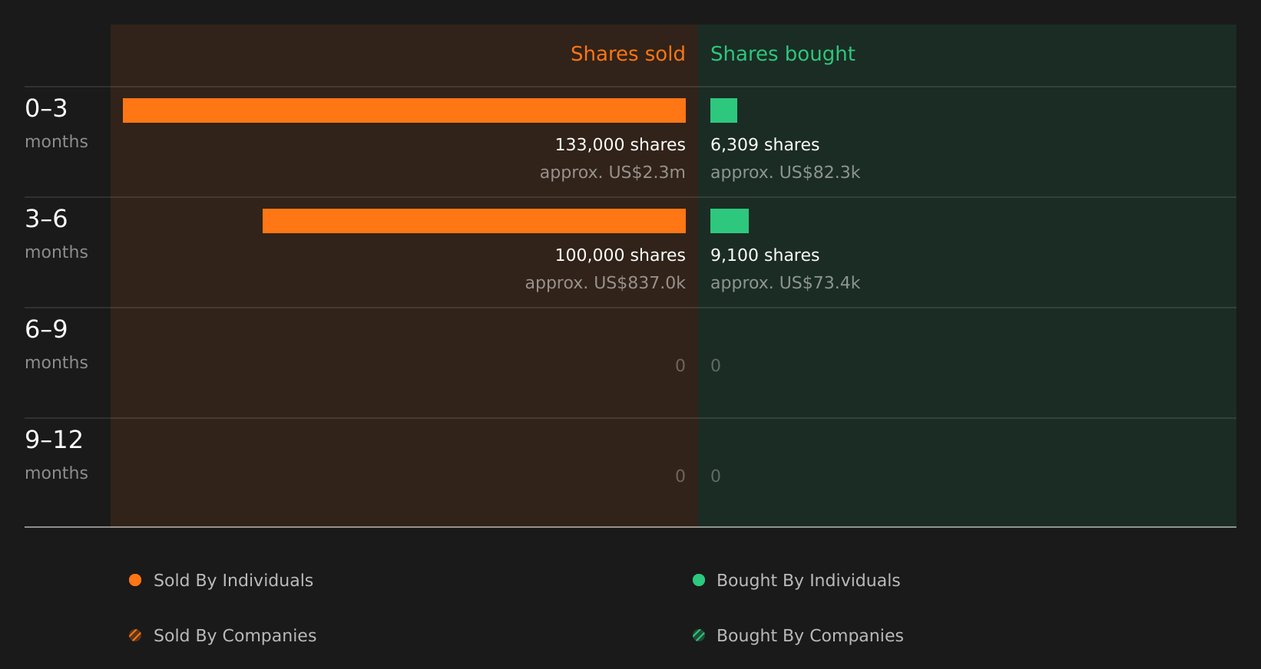Select the Bought By Individuals legend label
The image size is (1261, 669).
coord(808,581)
